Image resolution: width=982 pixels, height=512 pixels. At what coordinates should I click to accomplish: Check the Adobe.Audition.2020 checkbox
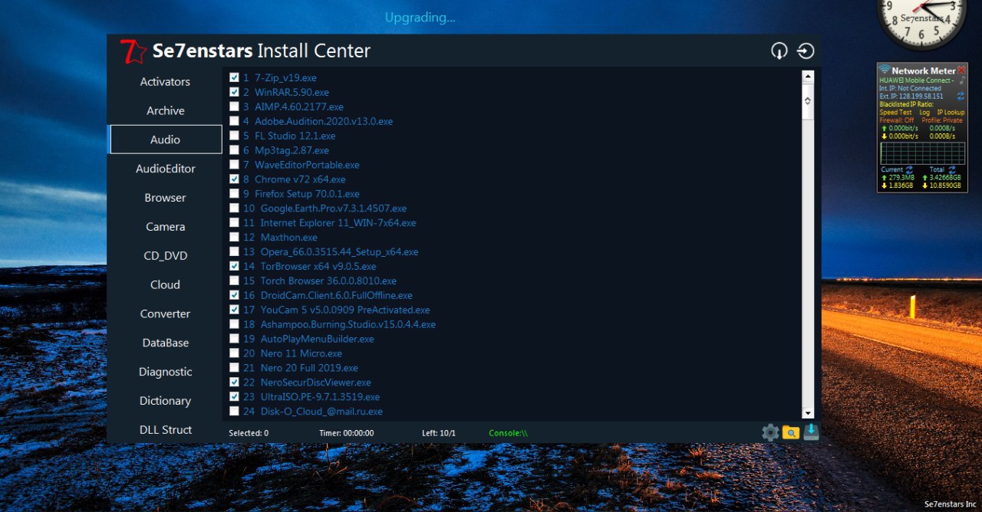click(234, 121)
